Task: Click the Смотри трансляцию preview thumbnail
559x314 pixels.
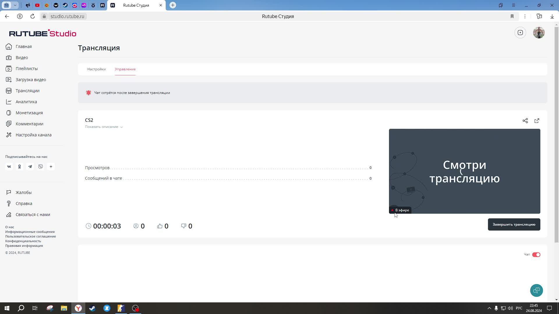Action: point(464,171)
